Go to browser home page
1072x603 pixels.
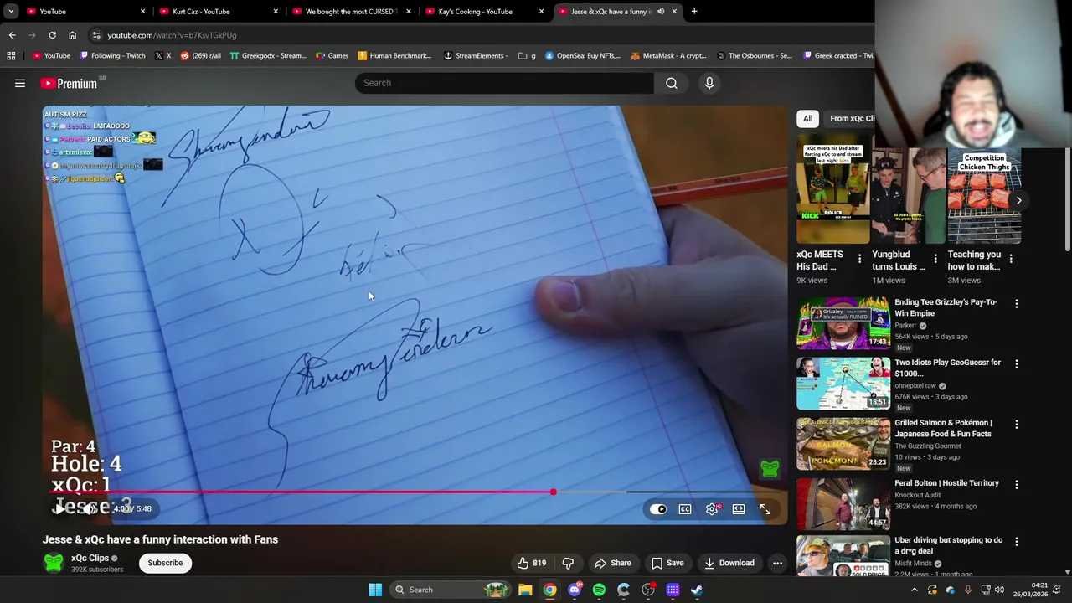pyautogui.click(x=72, y=35)
